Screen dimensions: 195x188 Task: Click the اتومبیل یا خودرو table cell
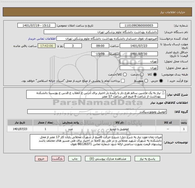click(119, 129)
